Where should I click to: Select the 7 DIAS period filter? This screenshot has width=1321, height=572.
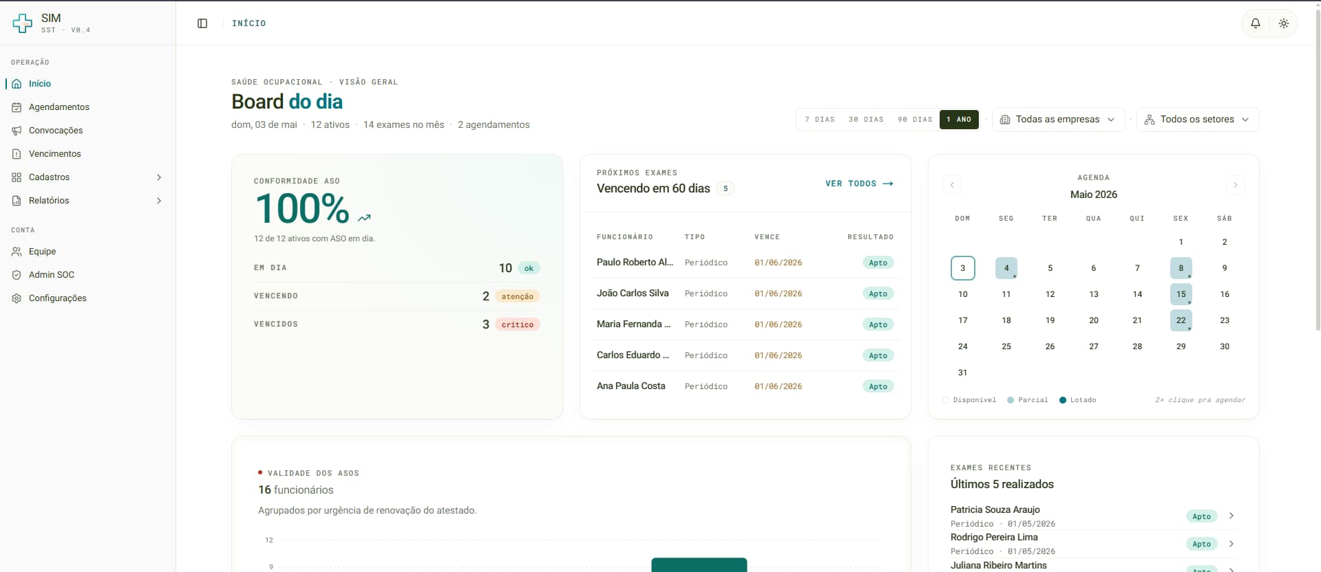820,120
